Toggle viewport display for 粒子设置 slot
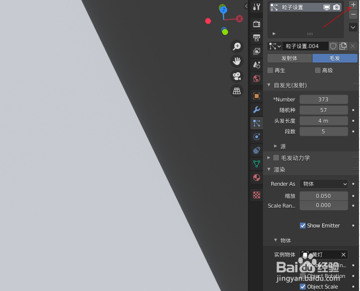The height and width of the screenshot is (291, 360). coord(327,7)
